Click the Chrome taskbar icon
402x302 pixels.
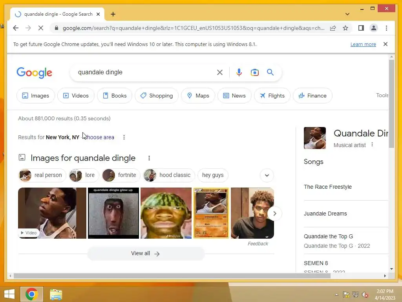click(32, 294)
